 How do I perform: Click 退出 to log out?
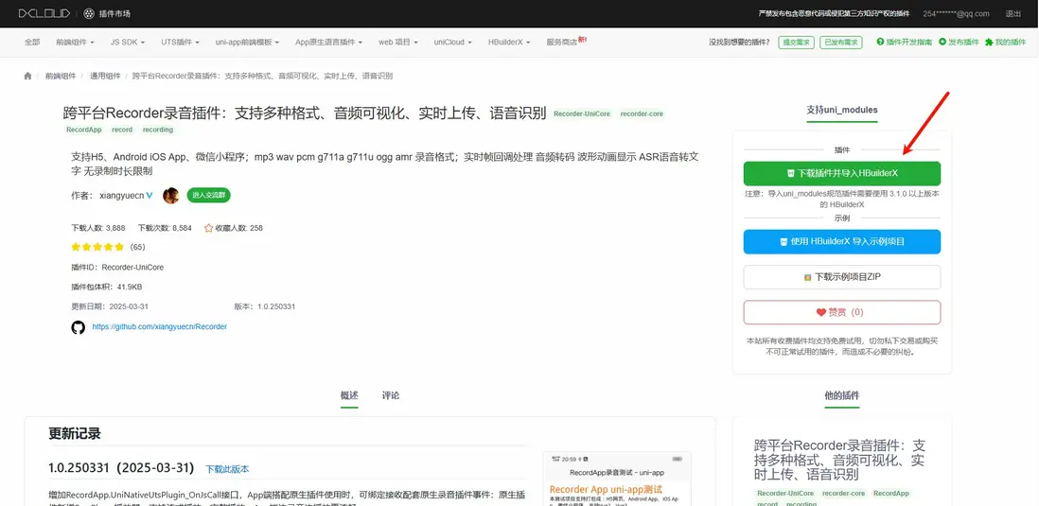click(1013, 14)
